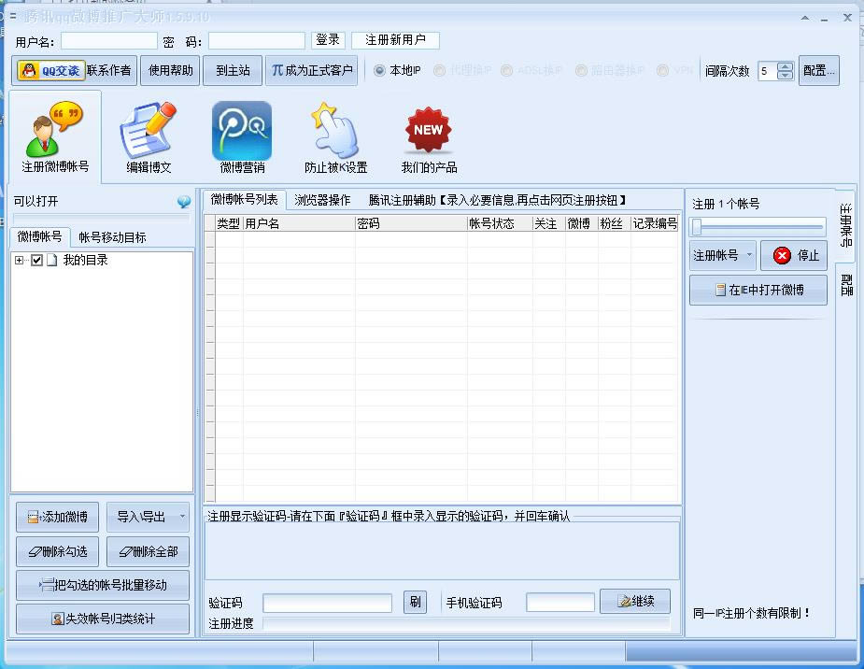Screen dimensions: 864x669
Task: Click the 失效帐号归类统计 button
Action: point(103,619)
